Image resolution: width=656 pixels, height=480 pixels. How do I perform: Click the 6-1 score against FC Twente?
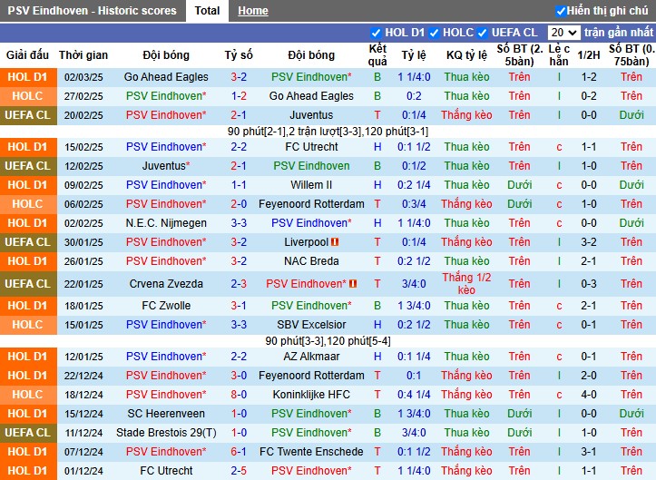pos(239,452)
